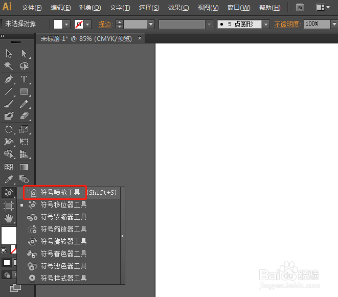
Task: Open the 5 点圆形 brush definition dropdown
Action: point(266,25)
